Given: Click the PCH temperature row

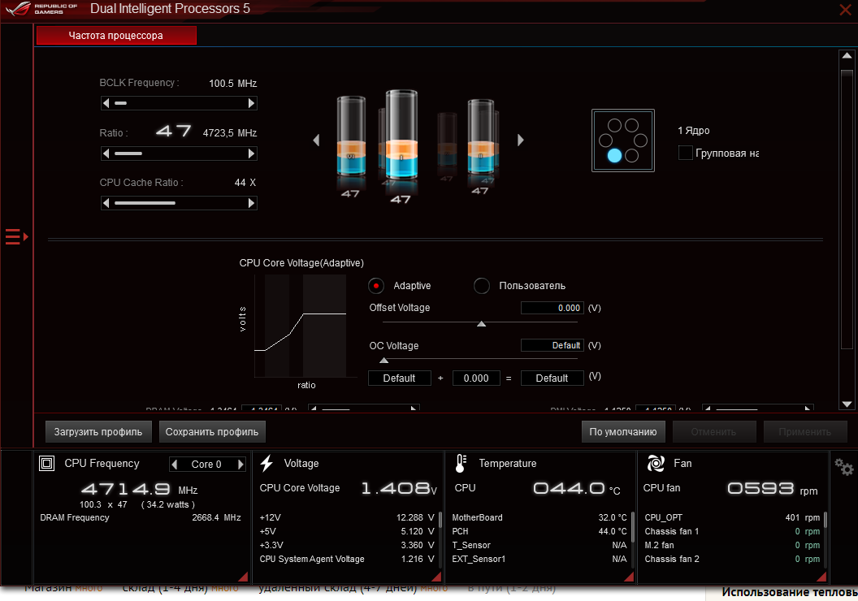Looking at the screenshot, I should (x=539, y=531).
